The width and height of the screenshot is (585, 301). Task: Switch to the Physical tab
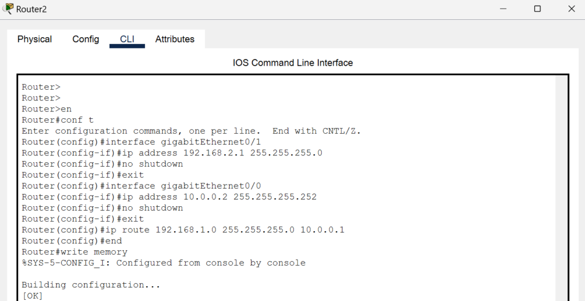pyautogui.click(x=35, y=39)
